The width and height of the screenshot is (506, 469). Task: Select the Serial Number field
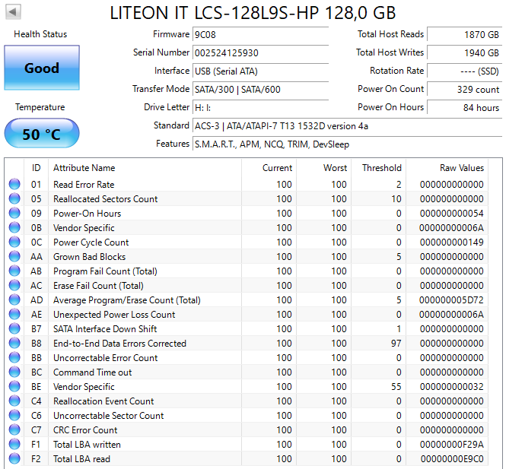(x=260, y=52)
